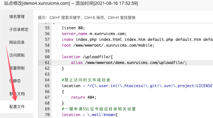Click the index index.php line
This screenshot has width=213, height=118.
tap(137, 40)
